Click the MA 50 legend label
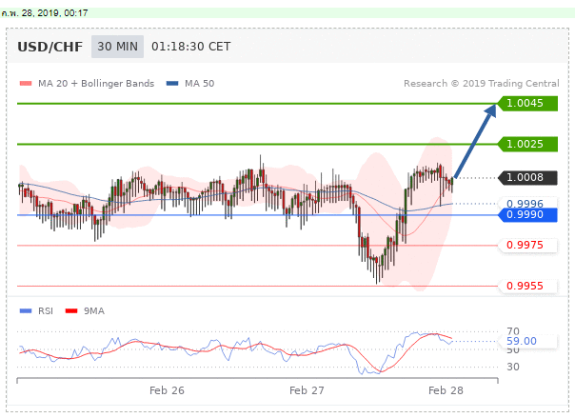This screenshot has width=575, height=418. point(200,84)
